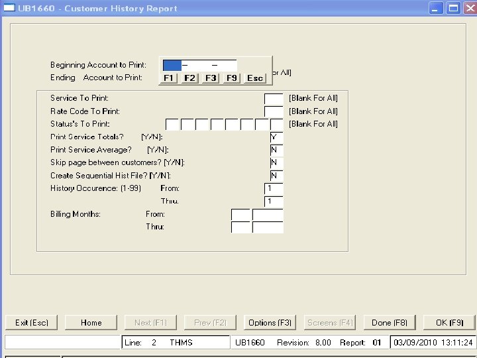Click the Ending Account to Print label
Screen dimensions: 477x358
pos(96,78)
